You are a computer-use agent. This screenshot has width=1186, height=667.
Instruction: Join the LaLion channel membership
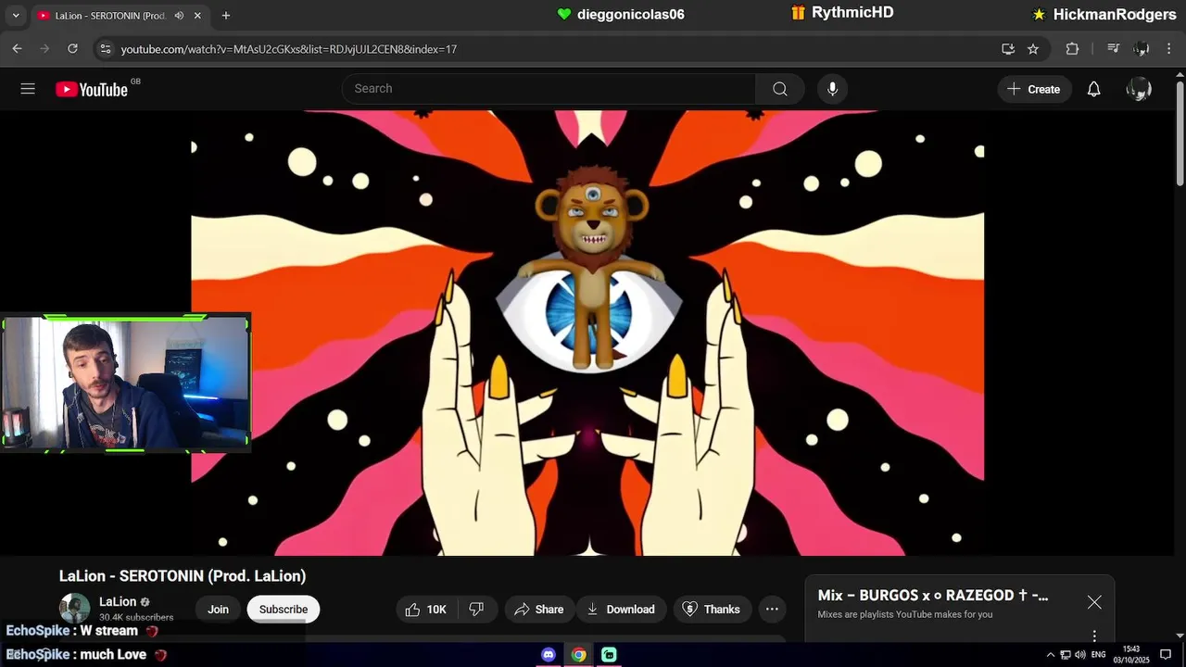point(218,610)
